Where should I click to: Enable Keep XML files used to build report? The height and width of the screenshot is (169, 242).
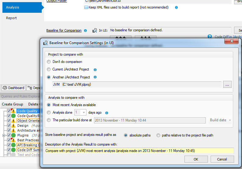(86, 7)
